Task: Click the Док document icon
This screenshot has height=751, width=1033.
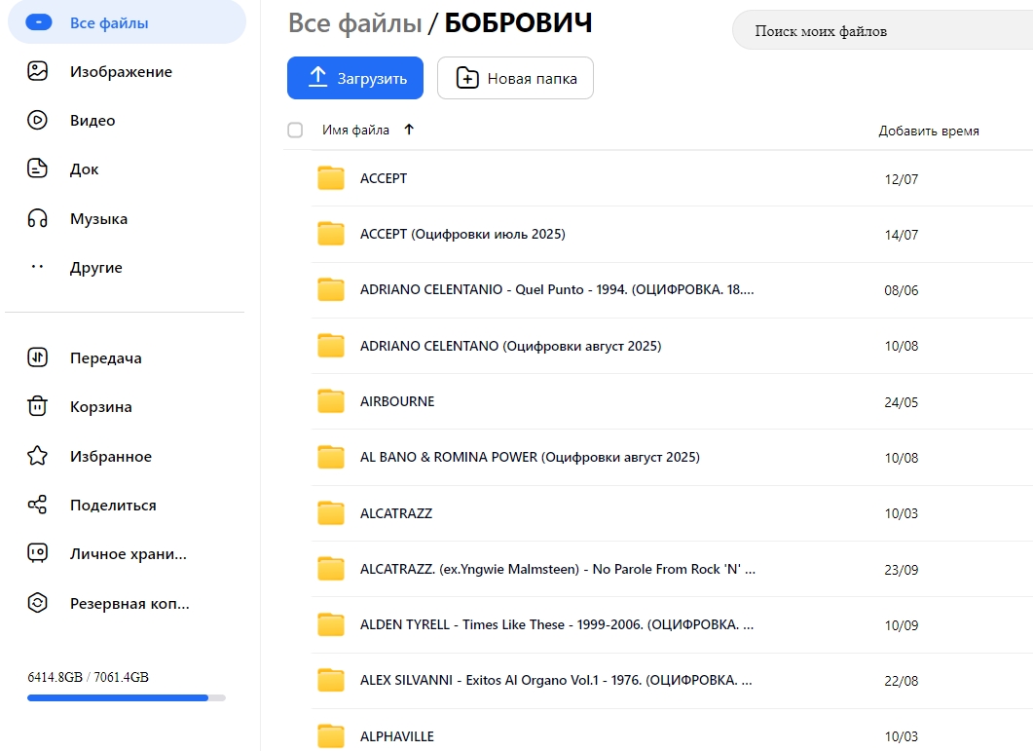Action: click(38, 169)
